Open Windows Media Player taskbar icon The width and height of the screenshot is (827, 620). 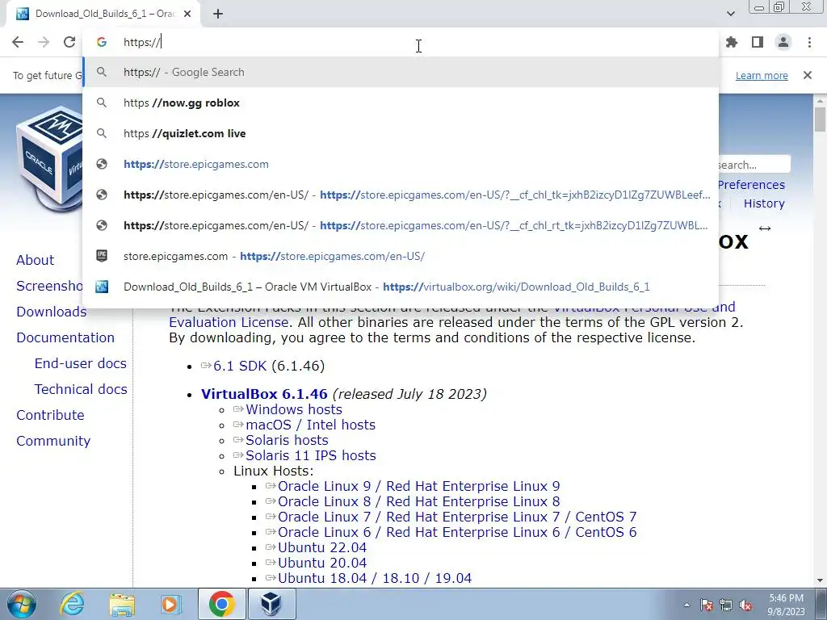[x=170, y=604]
